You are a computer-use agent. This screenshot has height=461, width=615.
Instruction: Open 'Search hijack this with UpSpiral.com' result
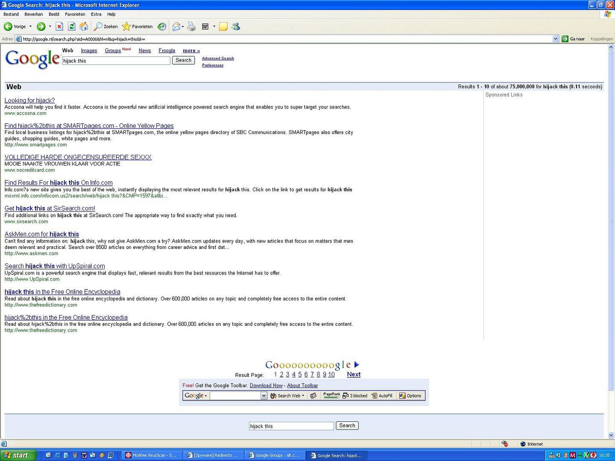[55, 266]
